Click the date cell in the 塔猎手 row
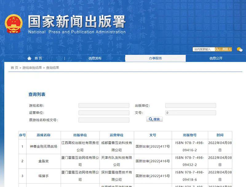Viewport: 246px width, 187px height. point(220,176)
